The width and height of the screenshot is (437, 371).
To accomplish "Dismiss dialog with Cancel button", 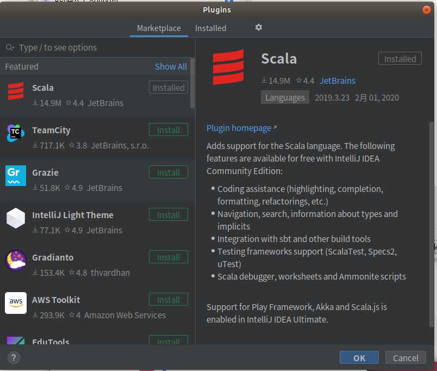I will pos(405,358).
